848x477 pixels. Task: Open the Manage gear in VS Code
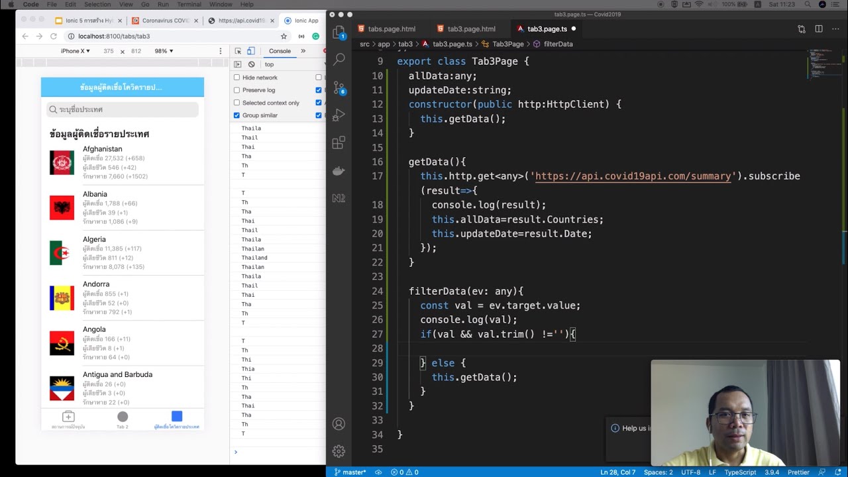(339, 451)
